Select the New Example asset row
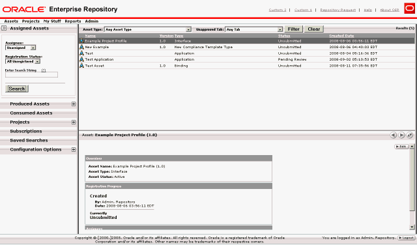 [246, 47]
